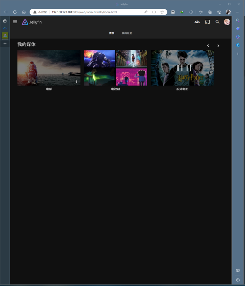Open the 电影 library thumbnail

pyautogui.click(x=49, y=67)
